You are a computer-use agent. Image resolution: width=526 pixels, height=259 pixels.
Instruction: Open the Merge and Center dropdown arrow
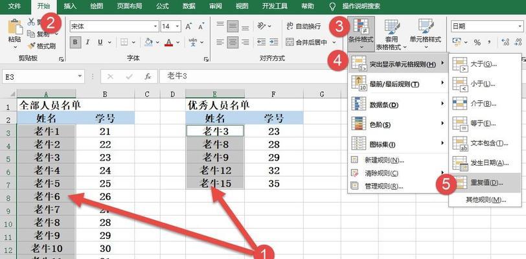click(x=334, y=43)
